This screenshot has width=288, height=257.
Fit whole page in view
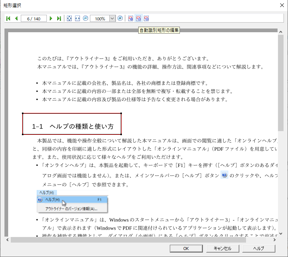click(69, 19)
